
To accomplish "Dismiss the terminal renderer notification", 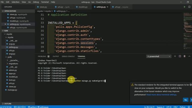I will coord(191,85).
